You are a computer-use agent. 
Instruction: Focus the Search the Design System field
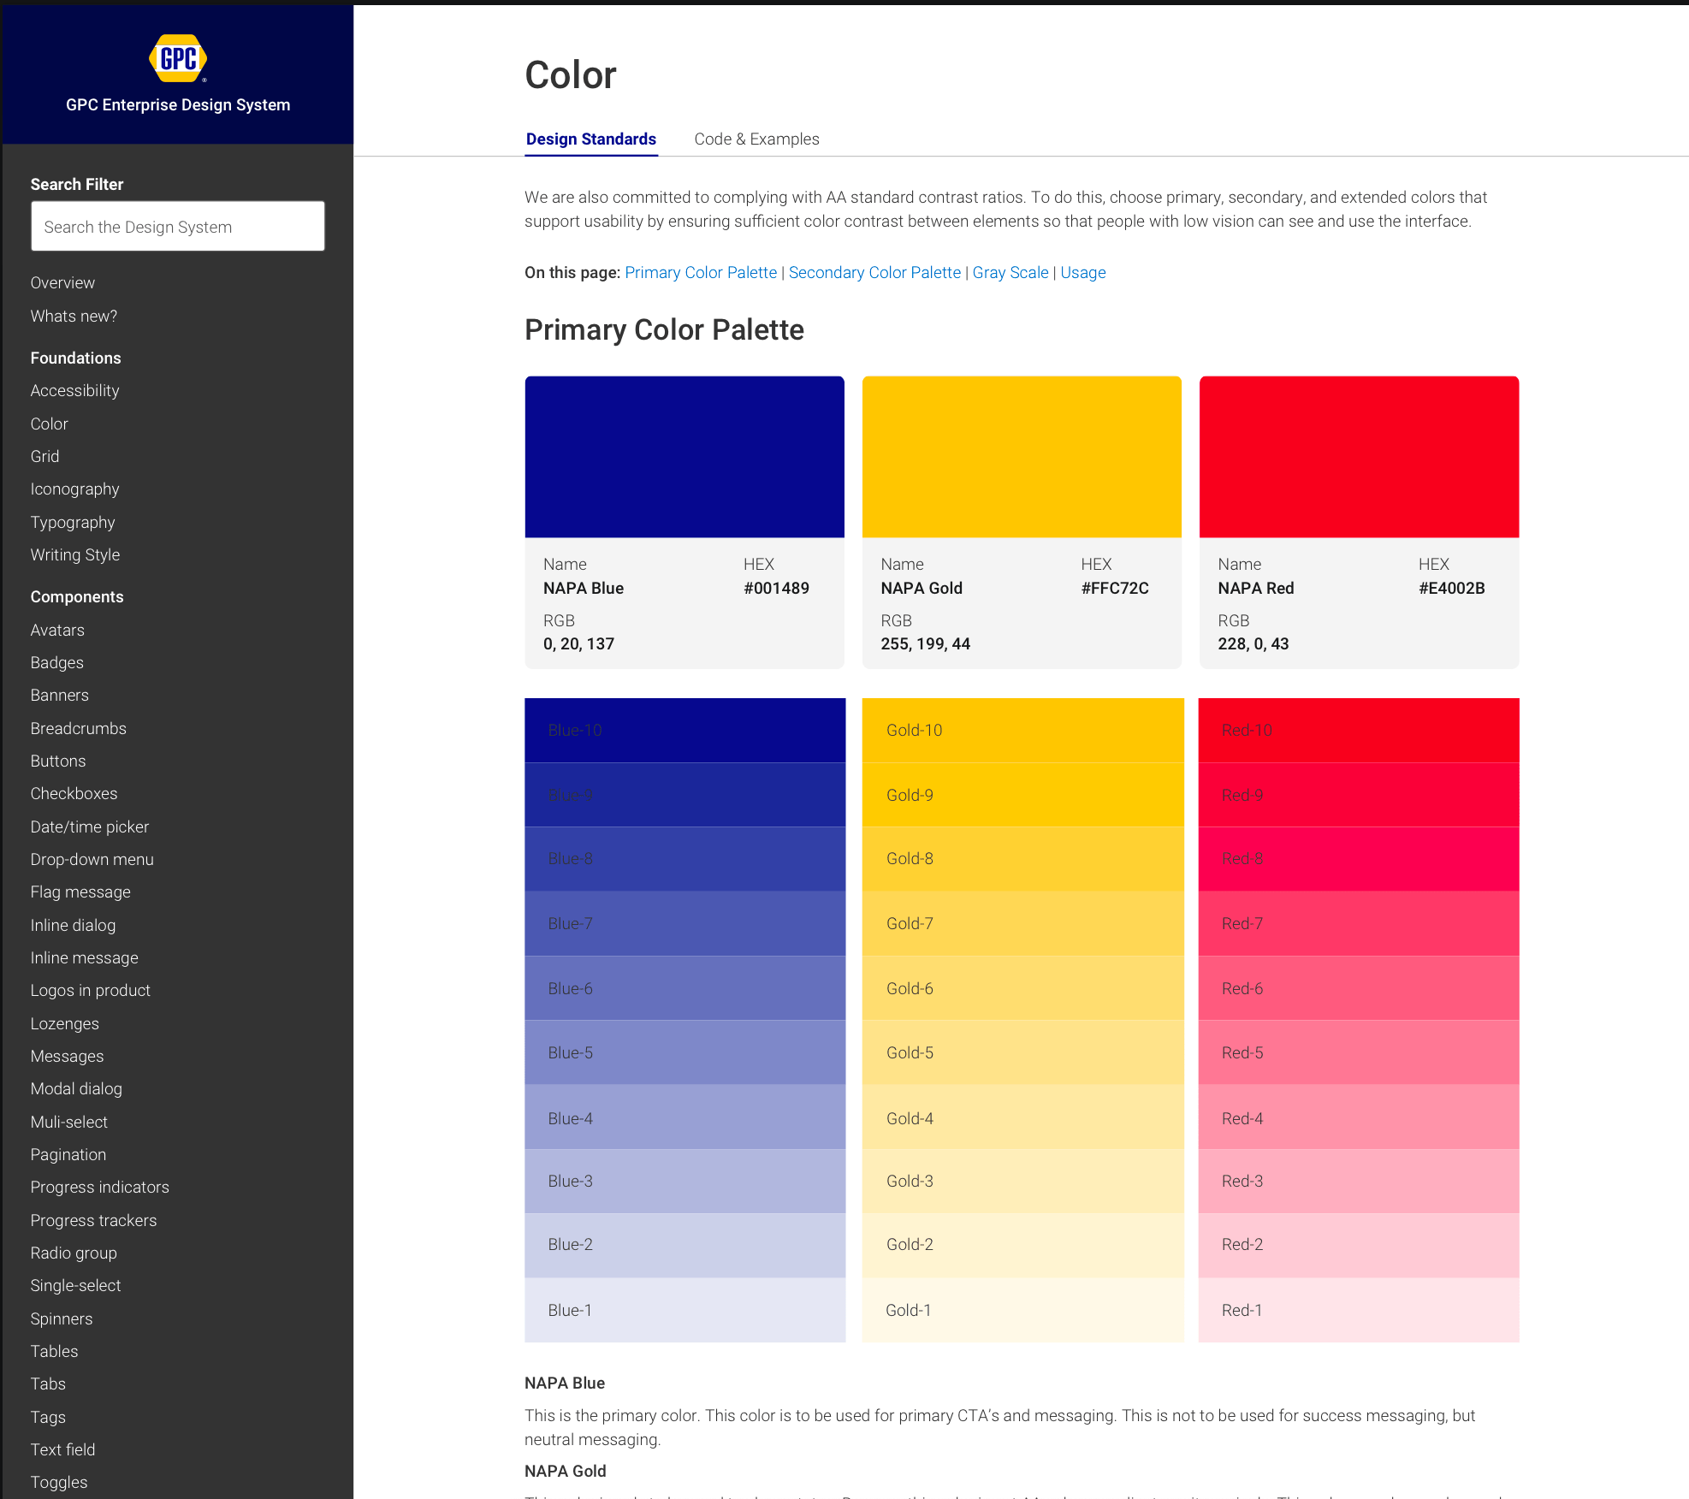pos(178,226)
